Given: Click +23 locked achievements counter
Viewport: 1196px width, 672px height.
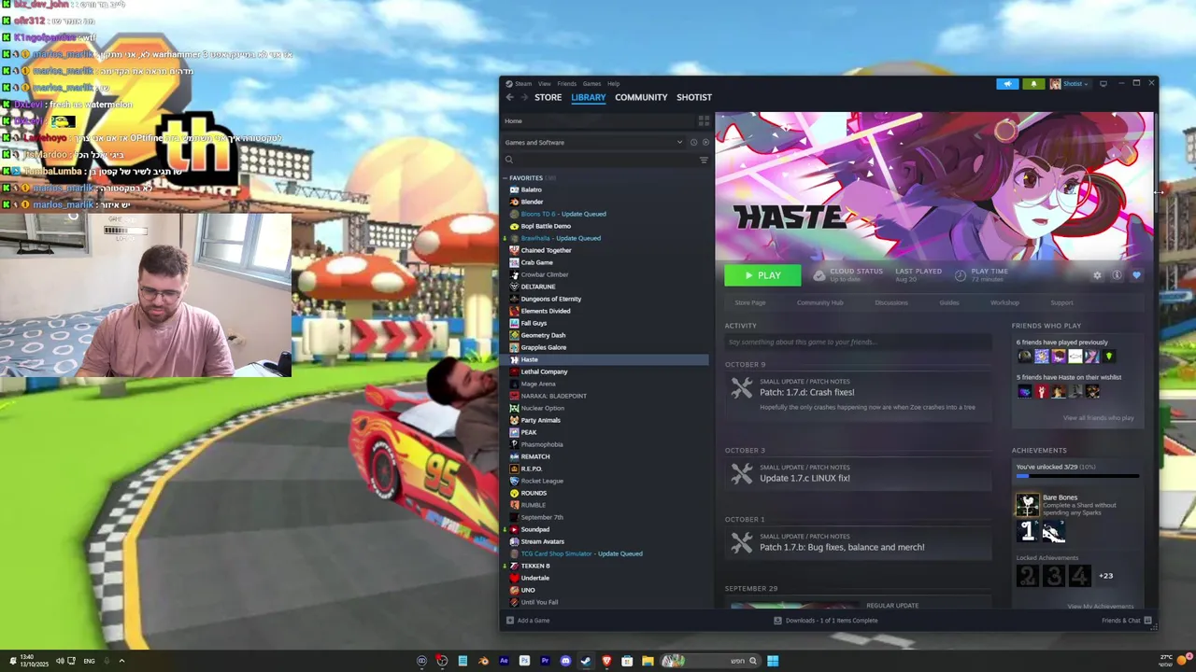Looking at the screenshot, I should 1105,576.
